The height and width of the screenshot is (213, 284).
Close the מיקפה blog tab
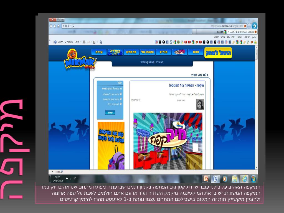229,32
